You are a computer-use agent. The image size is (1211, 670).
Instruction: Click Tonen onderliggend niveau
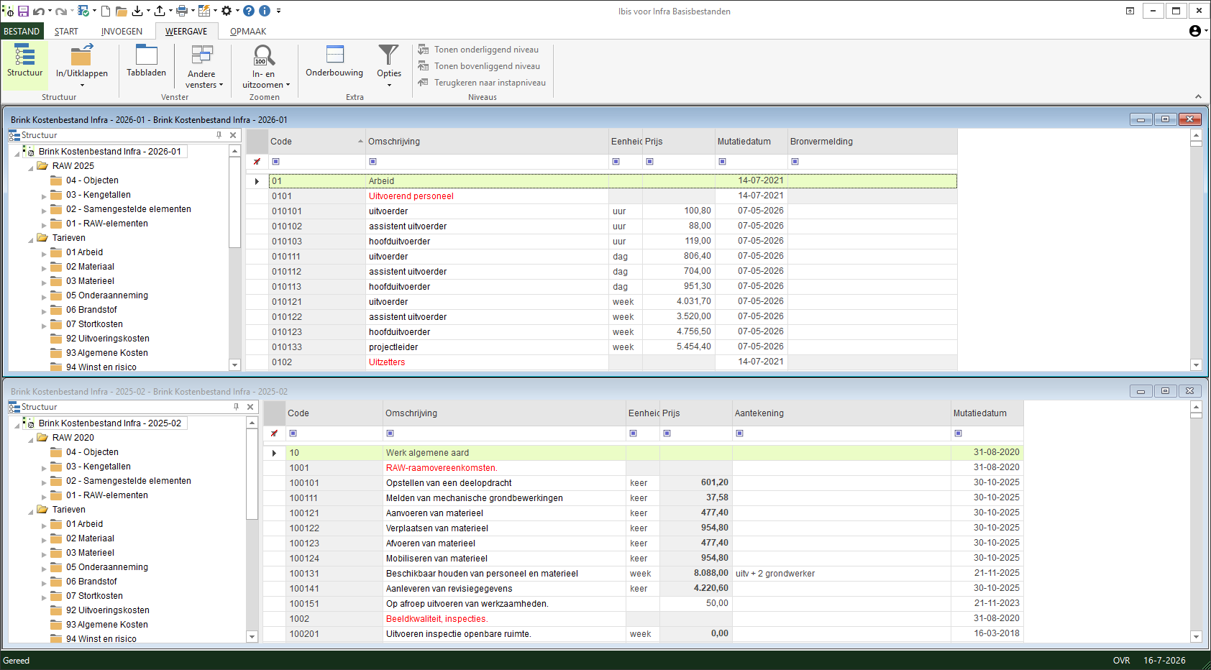click(x=478, y=50)
